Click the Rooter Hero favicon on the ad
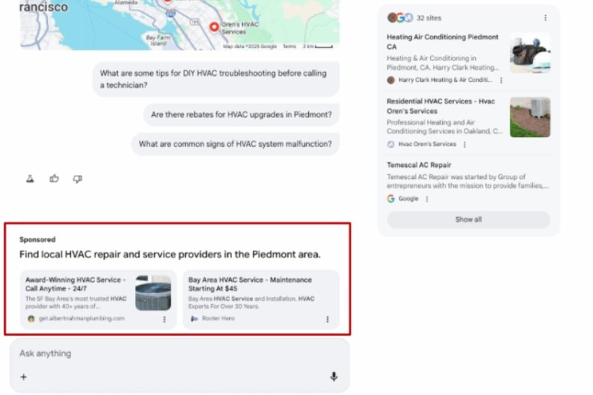Image resolution: width=593 pixels, height=395 pixels. tap(193, 318)
